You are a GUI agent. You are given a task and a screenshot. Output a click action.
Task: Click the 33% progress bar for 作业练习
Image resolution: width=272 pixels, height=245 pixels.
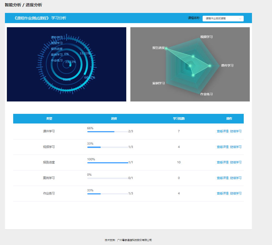(108, 194)
